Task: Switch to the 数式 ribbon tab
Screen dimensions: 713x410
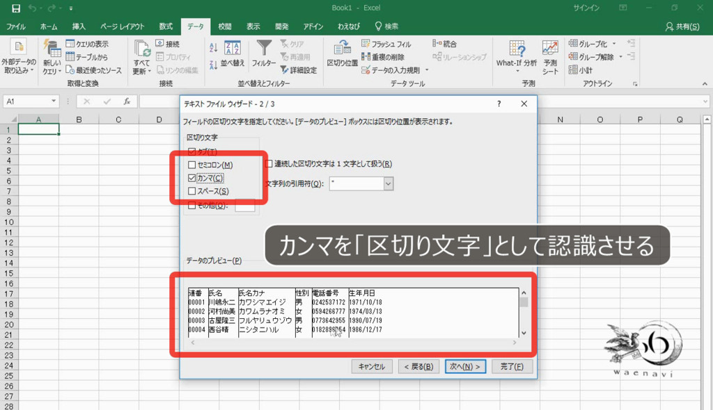Action: pyautogui.click(x=166, y=27)
